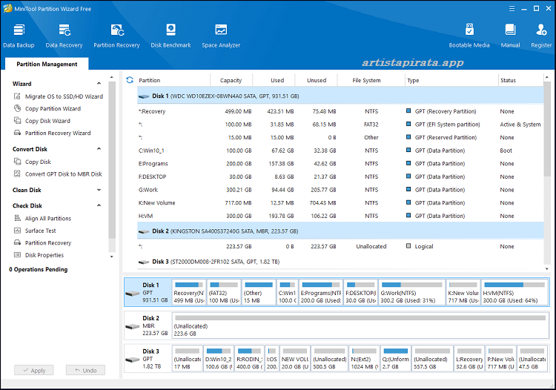Collapse the Check Disk section
This screenshot has width=556, height=390.
coord(99,205)
